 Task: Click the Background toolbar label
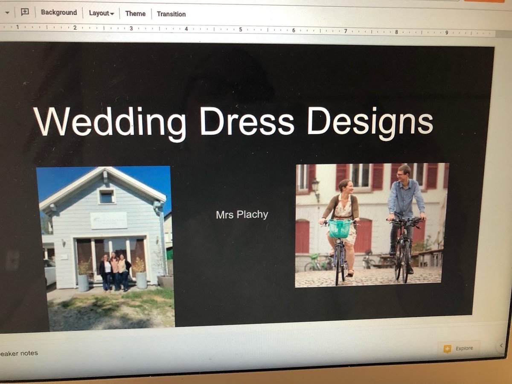(x=58, y=13)
